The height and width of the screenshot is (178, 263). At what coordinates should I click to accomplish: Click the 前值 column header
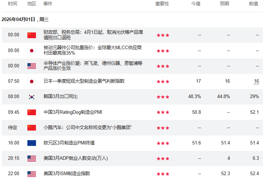click(x=253, y=4)
